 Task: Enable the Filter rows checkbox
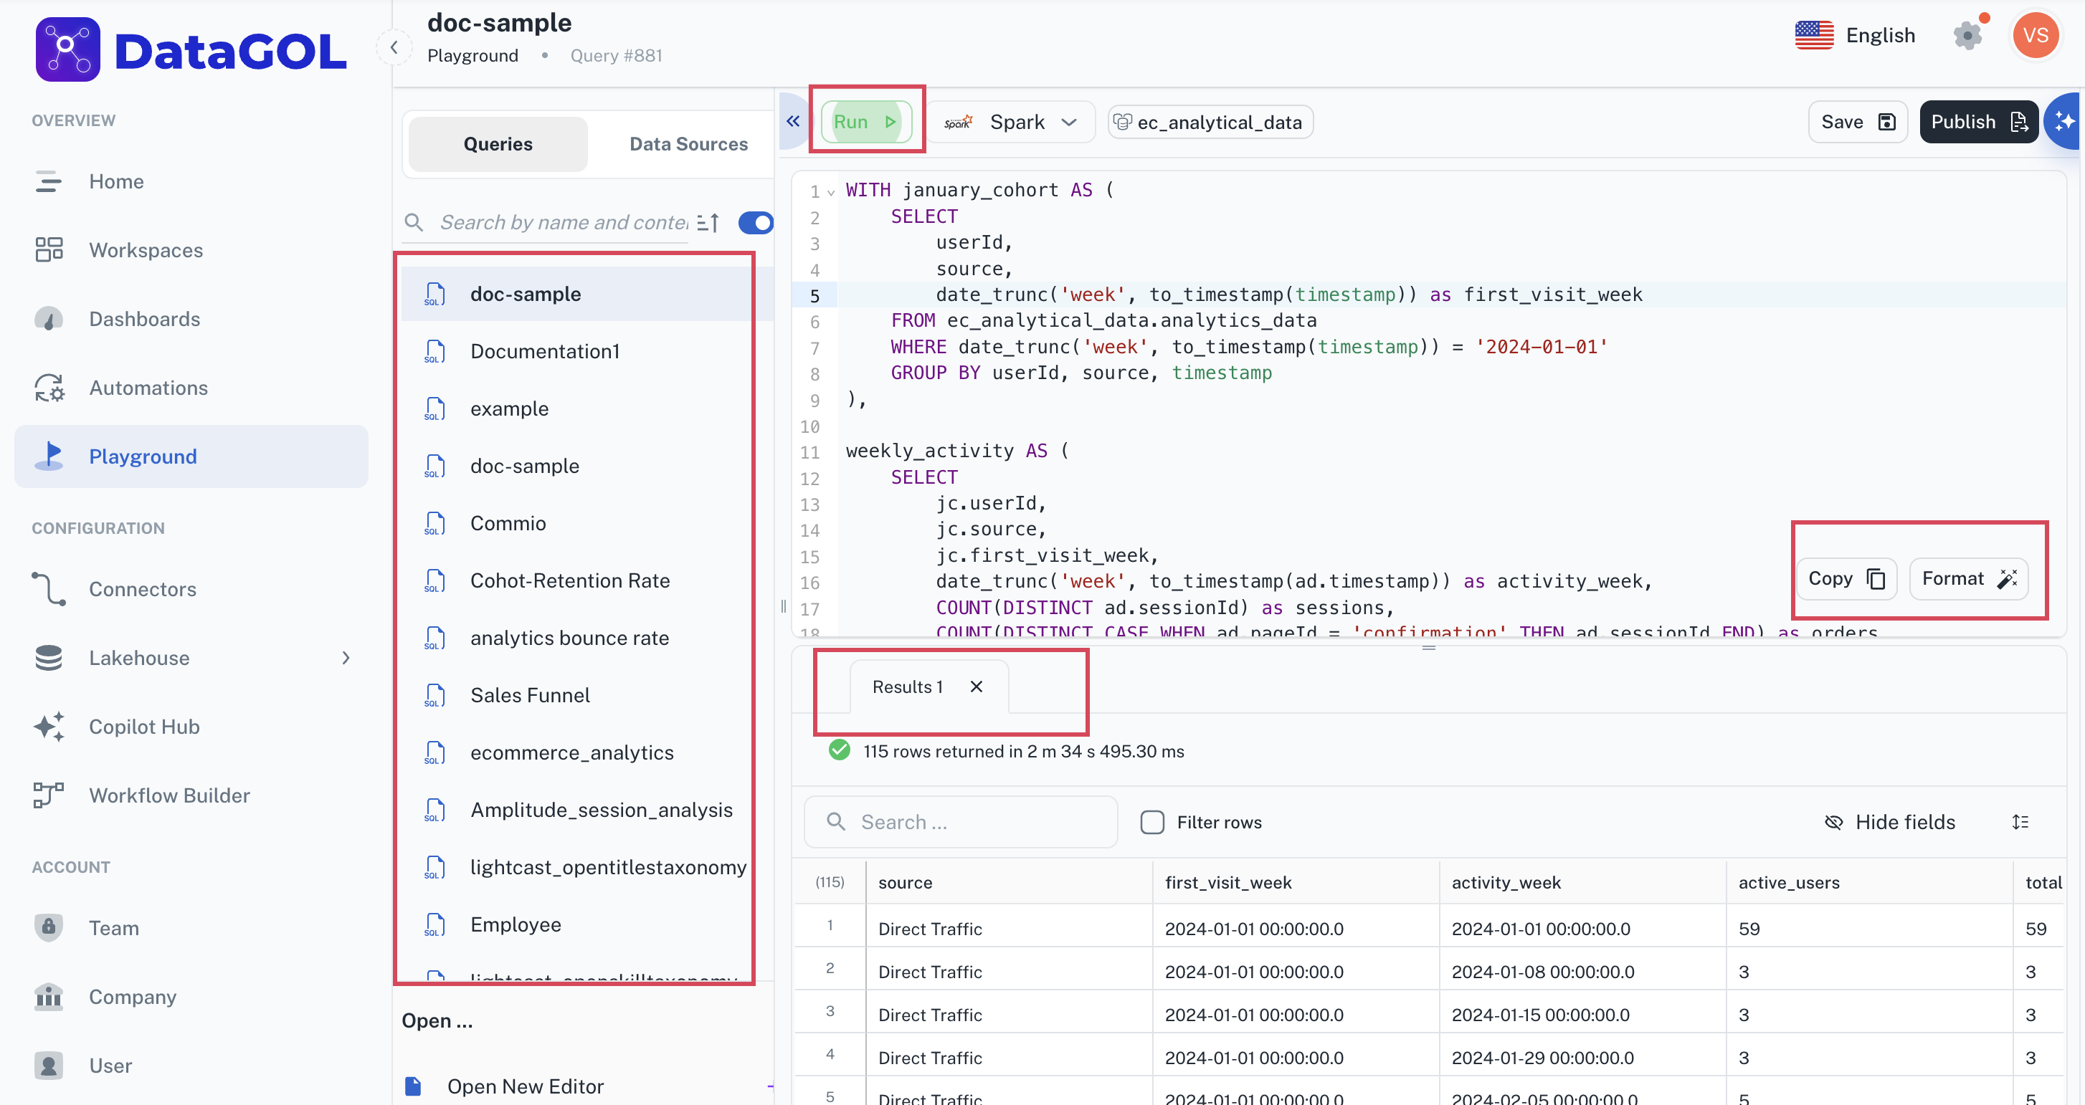point(1151,822)
